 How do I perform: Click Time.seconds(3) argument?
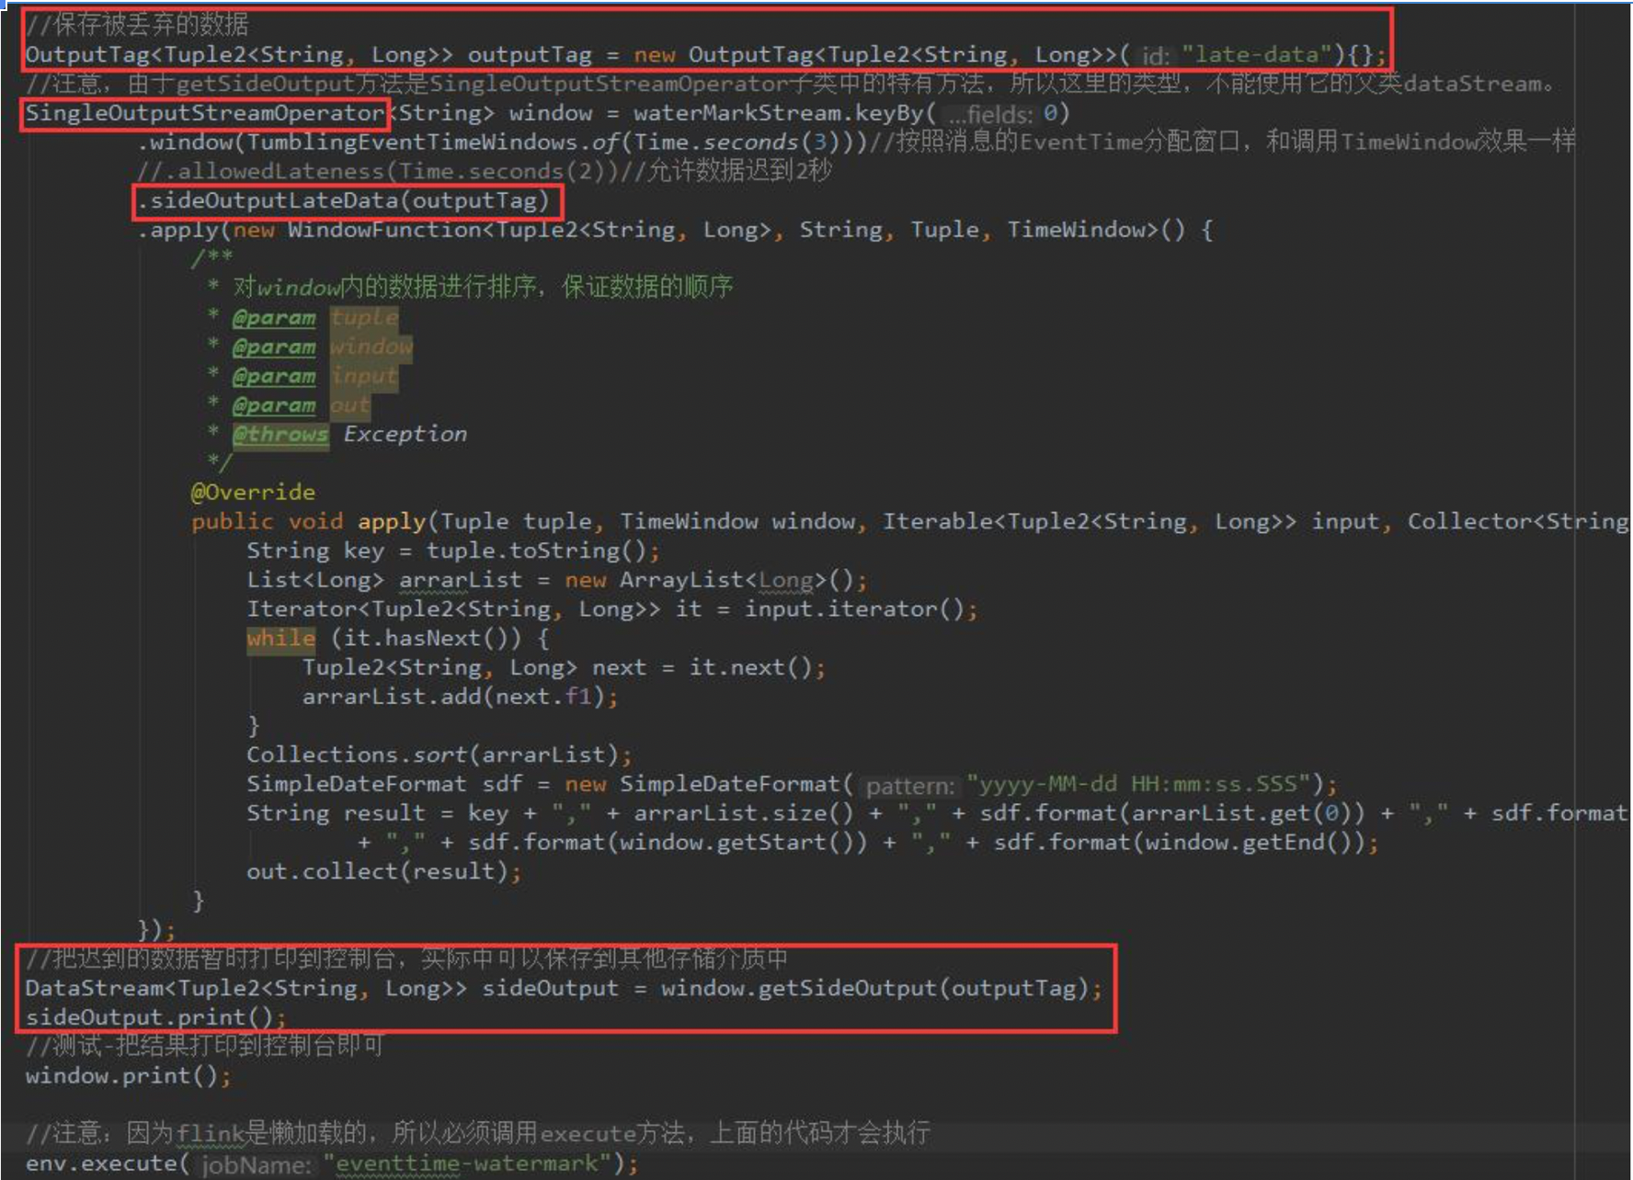pyautogui.click(x=738, y=142)
